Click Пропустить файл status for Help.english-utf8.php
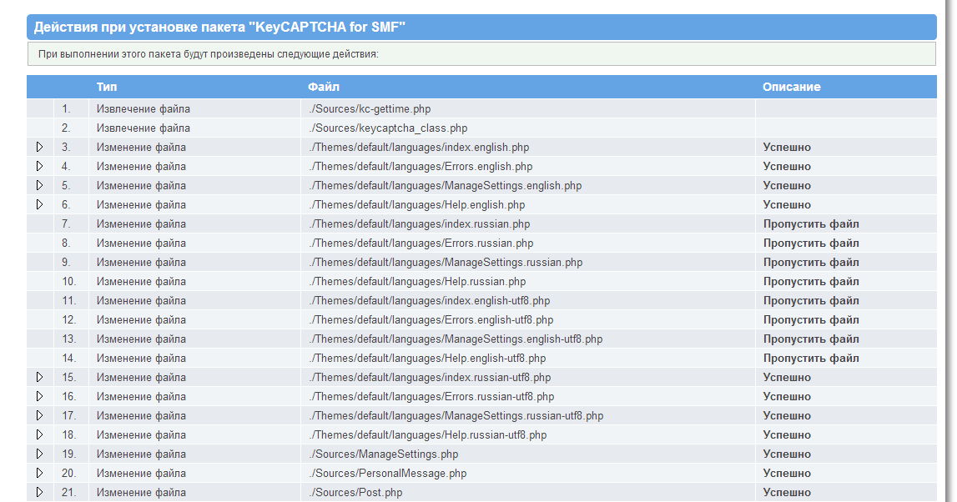Viewport: 957px width, 502px height. click(x=810, y=358)
